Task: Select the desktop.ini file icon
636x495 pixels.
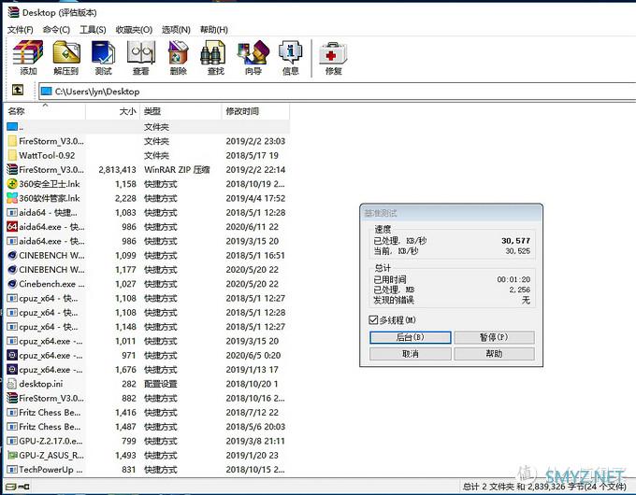Action: point(12,384)
